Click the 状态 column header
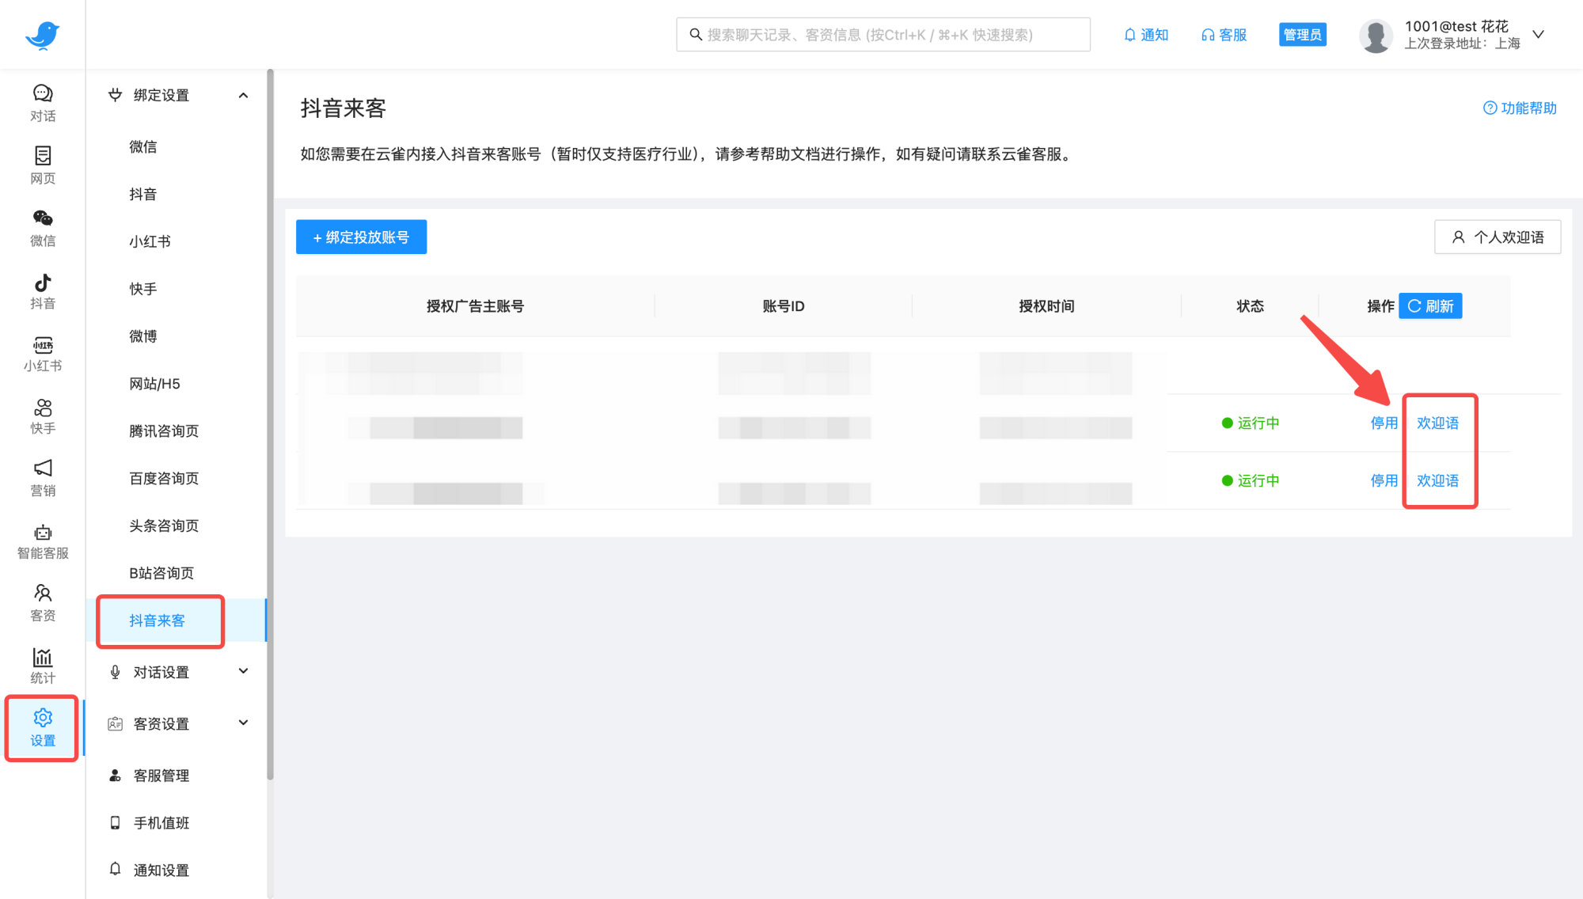 coord(1250,306)
